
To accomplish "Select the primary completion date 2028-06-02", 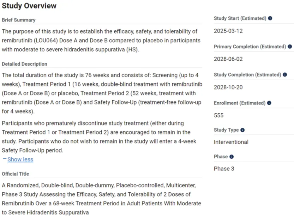I will pos(228,59).
